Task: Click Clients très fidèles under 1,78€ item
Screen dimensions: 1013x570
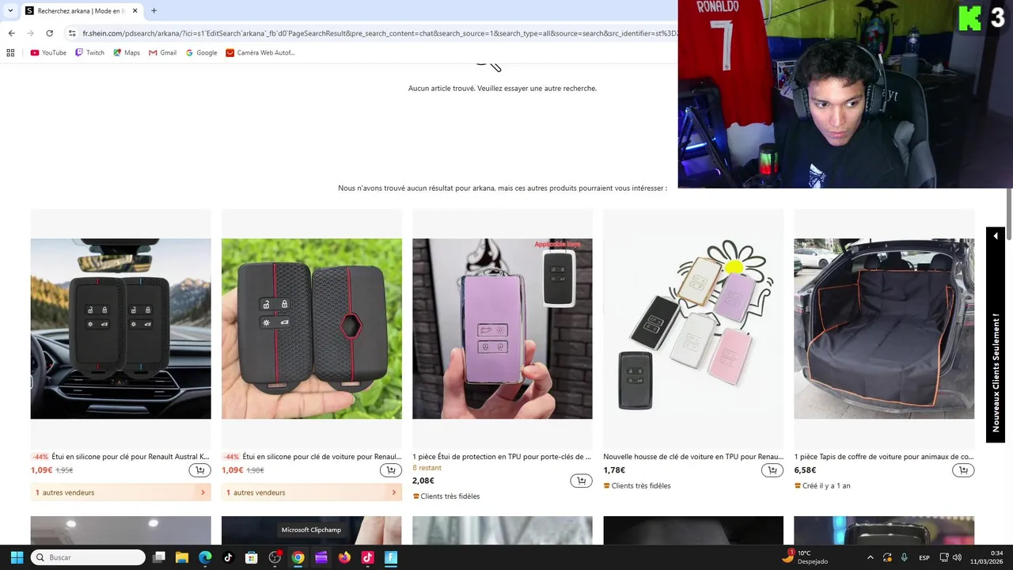Action: 637,486
